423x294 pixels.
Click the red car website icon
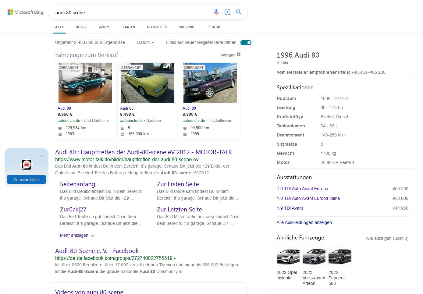point(27,165)
